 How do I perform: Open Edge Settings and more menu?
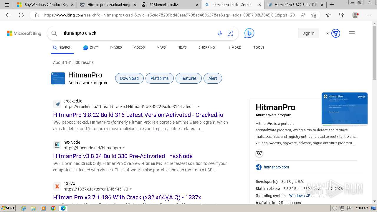pos(369,15)
